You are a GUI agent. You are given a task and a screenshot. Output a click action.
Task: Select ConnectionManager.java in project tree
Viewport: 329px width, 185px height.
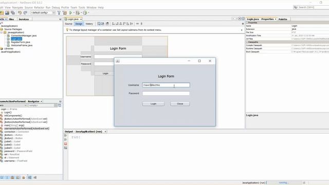[x=24, y=35]
